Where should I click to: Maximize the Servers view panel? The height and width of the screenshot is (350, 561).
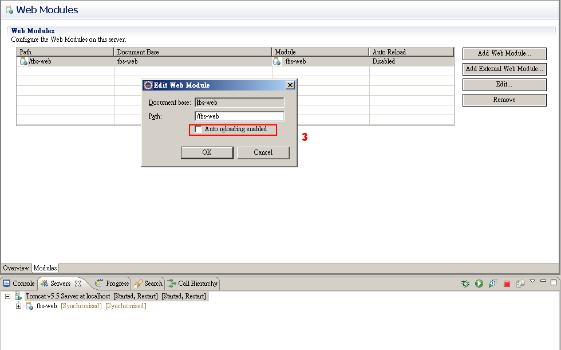(x=554, y=282)
